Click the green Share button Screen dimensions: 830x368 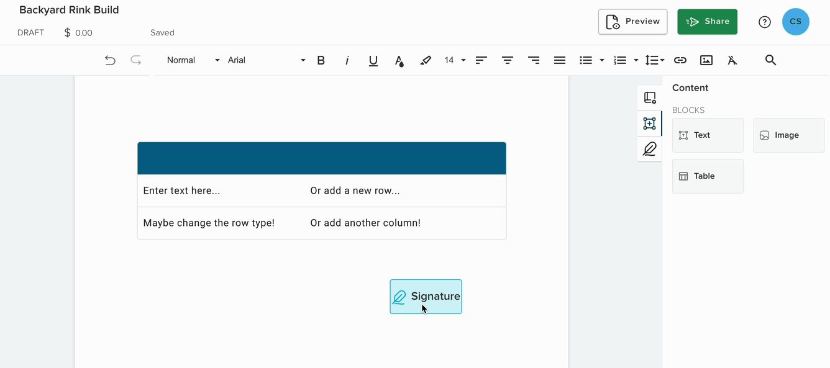(708, 22)
